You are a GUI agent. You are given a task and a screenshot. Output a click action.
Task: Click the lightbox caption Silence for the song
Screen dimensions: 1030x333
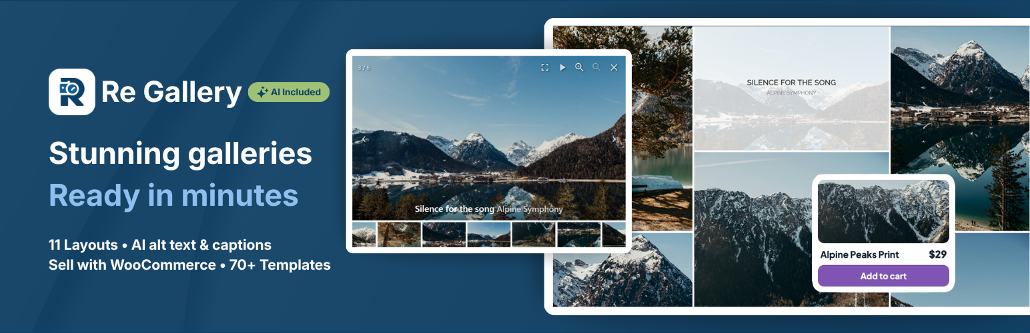tap(454, 209)
